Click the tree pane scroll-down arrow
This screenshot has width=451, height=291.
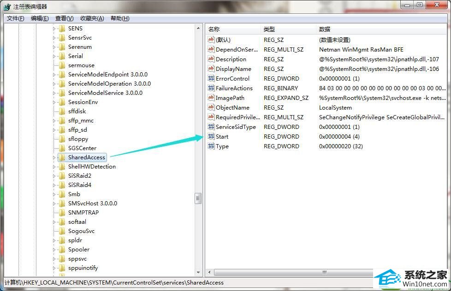coord(198,272)
